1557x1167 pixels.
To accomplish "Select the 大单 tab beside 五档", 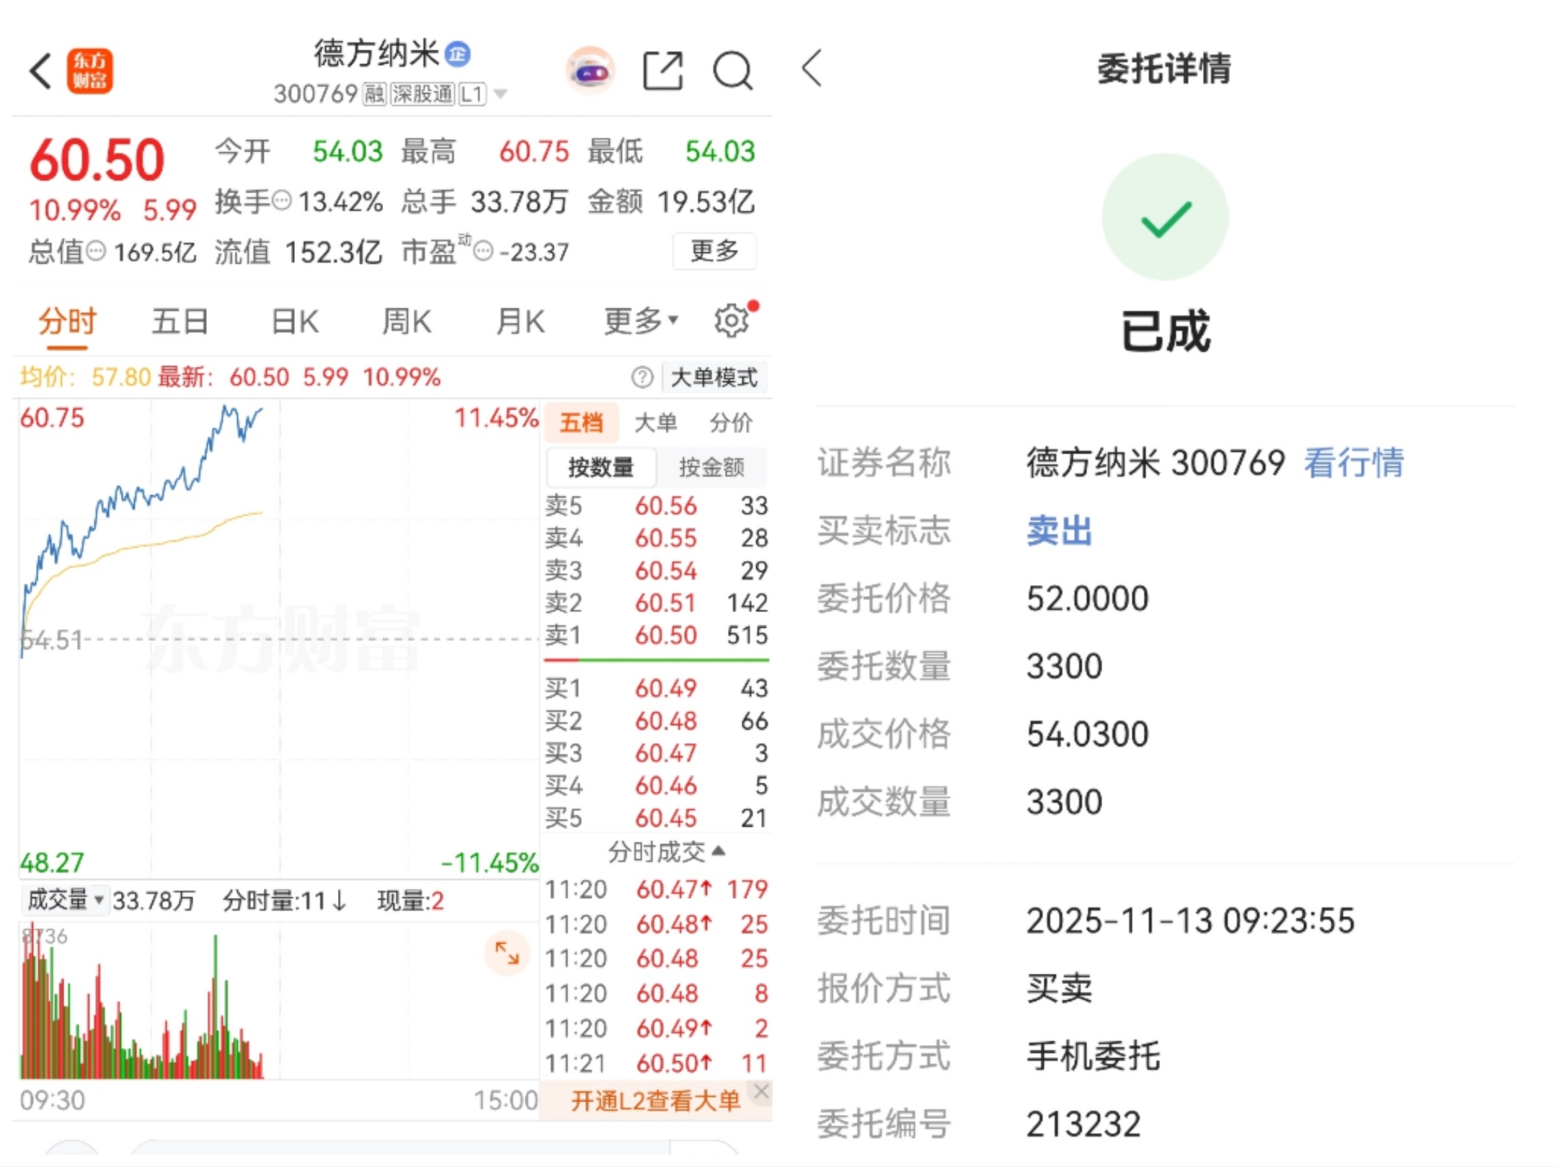I will point(655,422).
